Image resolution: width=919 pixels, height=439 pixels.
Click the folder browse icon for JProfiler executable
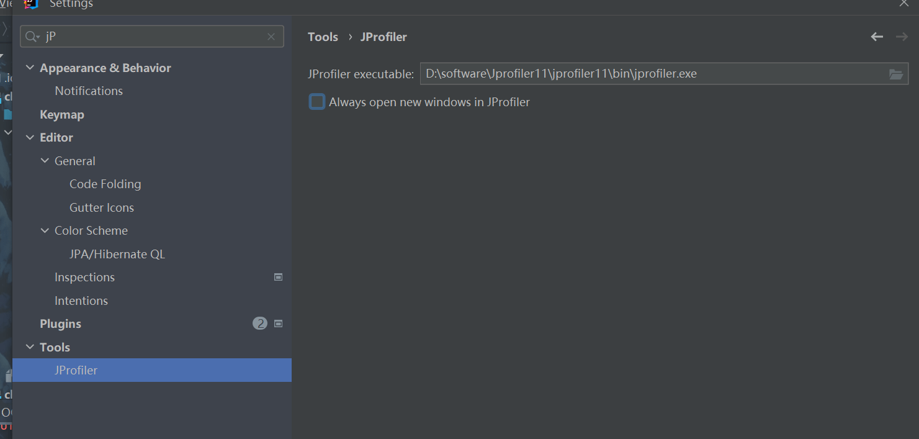tap(895, 75)
